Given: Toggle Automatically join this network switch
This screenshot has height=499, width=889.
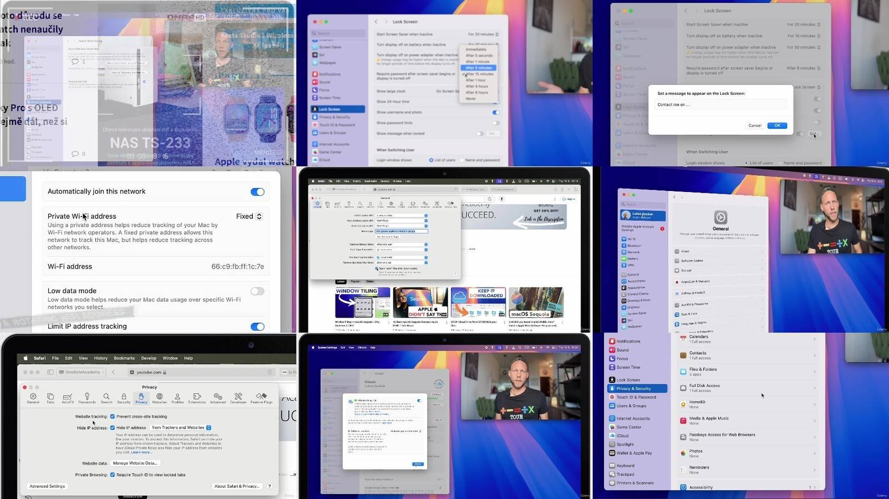Looking at the screenshot, I should pyautogui.click(x=257, y=192).
